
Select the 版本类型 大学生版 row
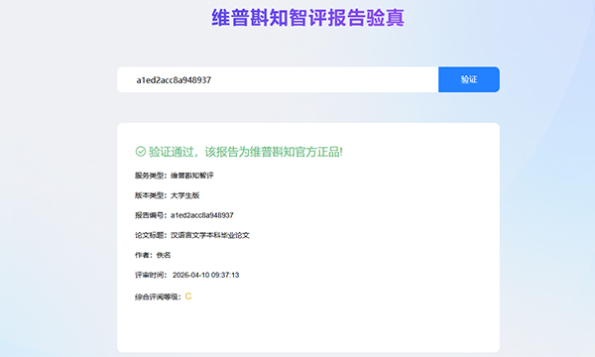[167, 195]
